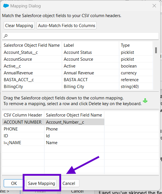The image size is (162, 194).
Task: Click Clear Mapping button
Action: 19,25
